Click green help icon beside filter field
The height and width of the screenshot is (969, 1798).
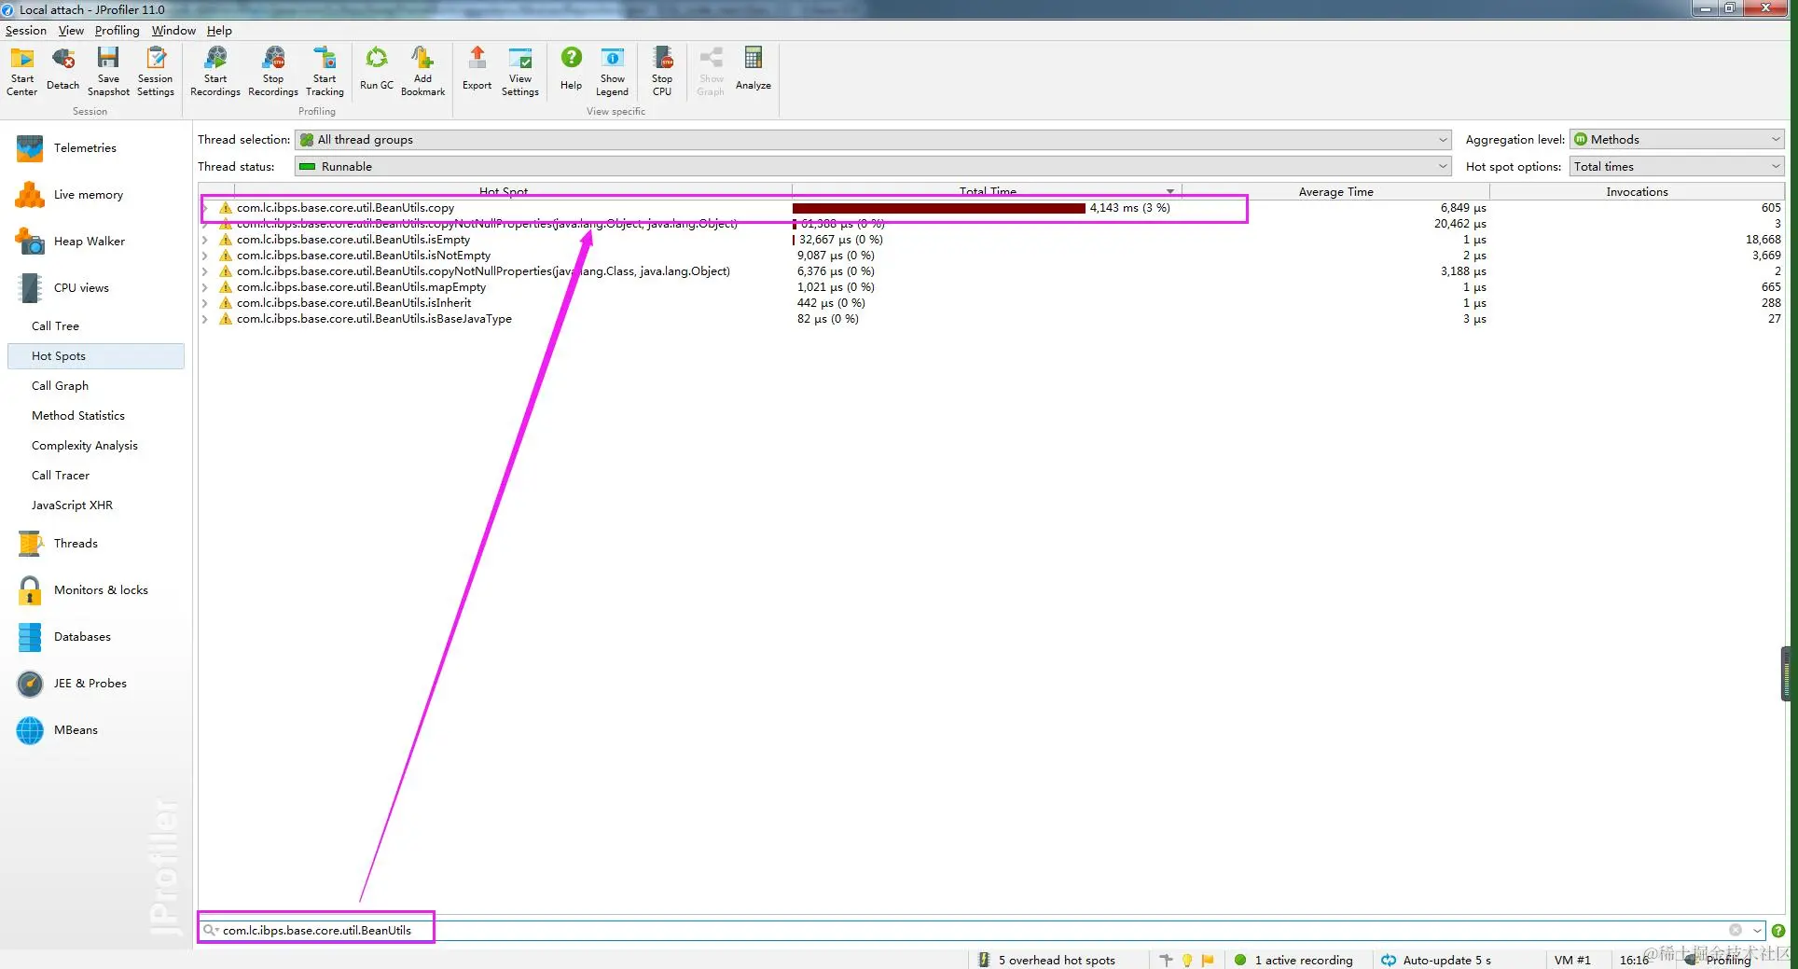(x=1778, y=931)
